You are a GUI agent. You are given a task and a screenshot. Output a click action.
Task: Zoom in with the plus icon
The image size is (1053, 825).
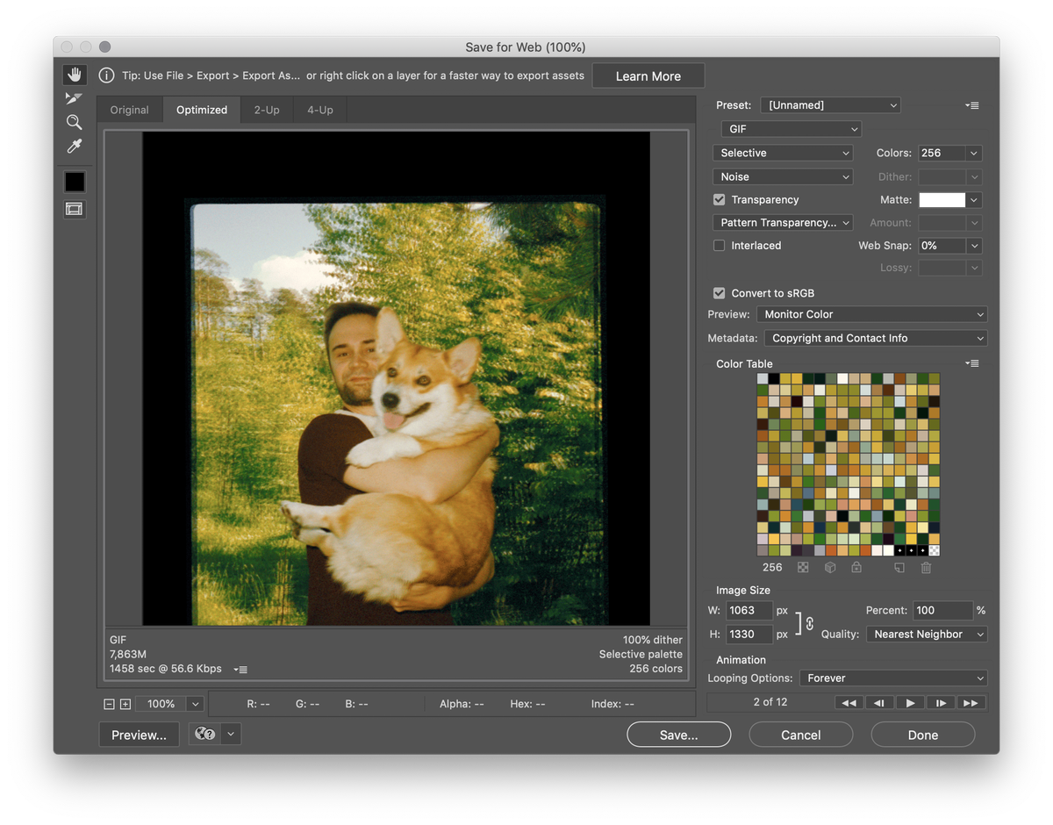coord(125,704)
